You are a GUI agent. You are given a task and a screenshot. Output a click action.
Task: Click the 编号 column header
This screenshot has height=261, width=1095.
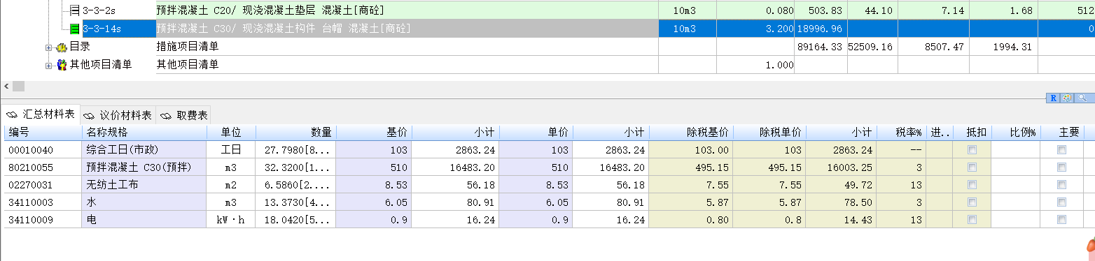pos(43,133)
